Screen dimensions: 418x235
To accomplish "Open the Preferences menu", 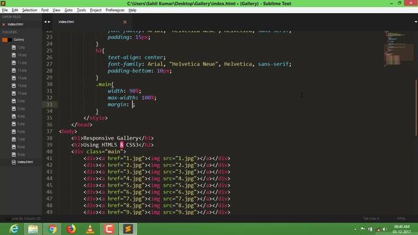I will 115,10.
